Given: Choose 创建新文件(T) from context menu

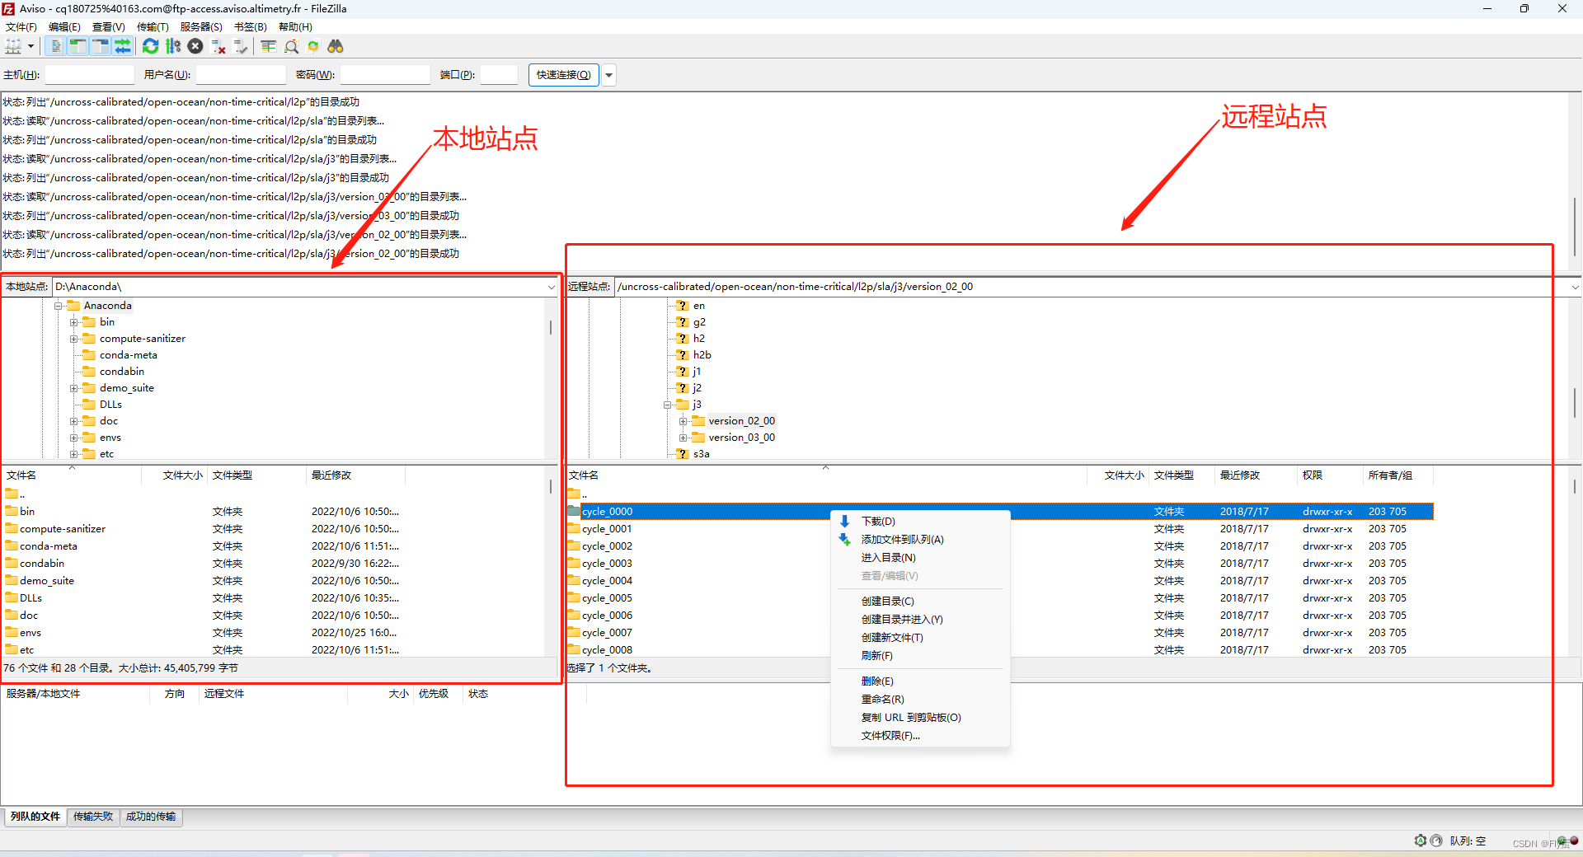Looking at the screenshot, I should tap(920, 638).
